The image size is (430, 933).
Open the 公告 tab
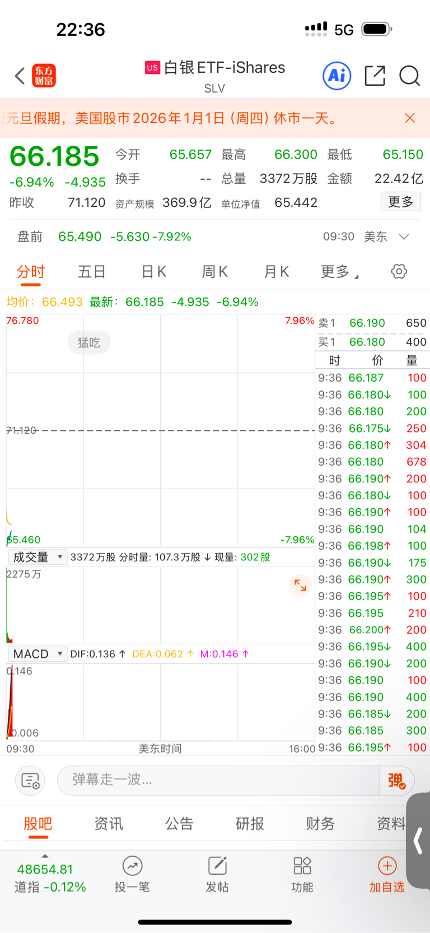click(x=179, y=824)
